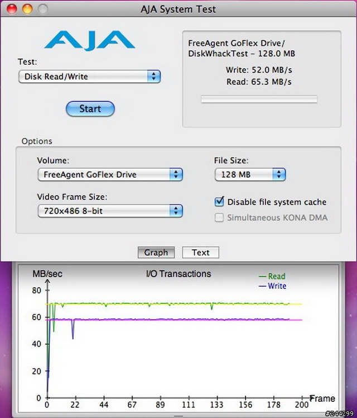Click the File Size: label
357x418 pixels.
[231, 160]
